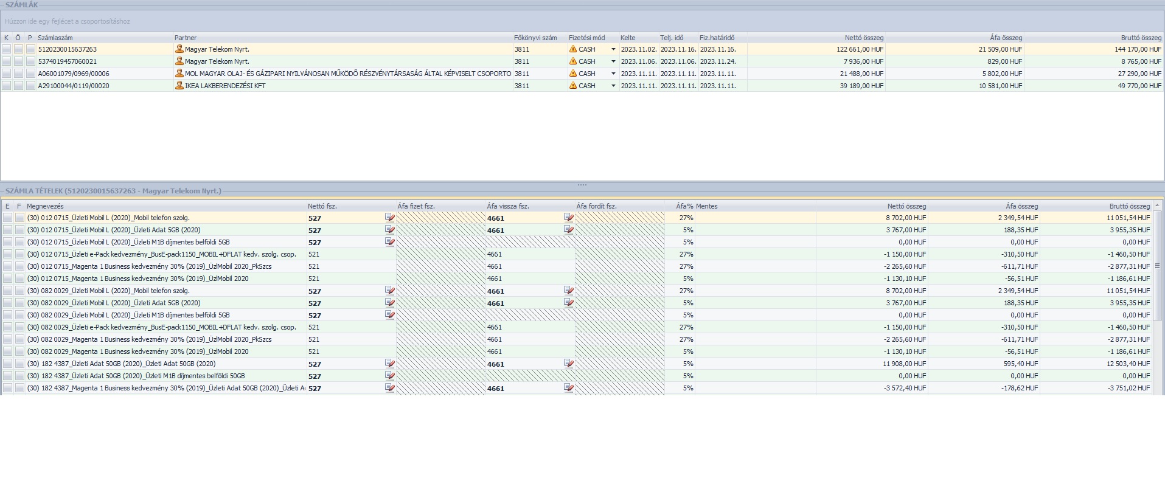
Task: Toggle K checkbox for invoice 5120230015637263
Action: [x=7, y=49]
